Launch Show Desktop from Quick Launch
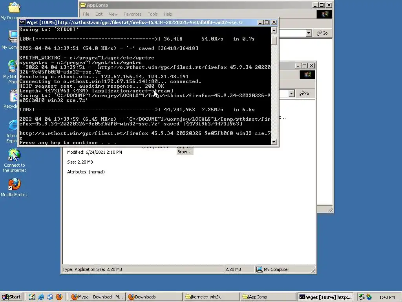Viewport: 402px width, 302px height. [x=32, y=297]
